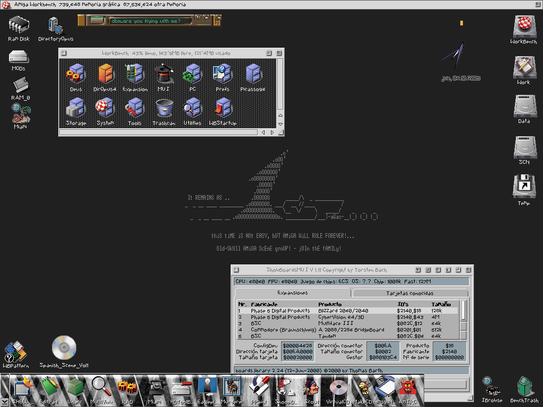Launch EditPad from the dock bar
This screenshot has height=407, width=543.
pos(49,391)
